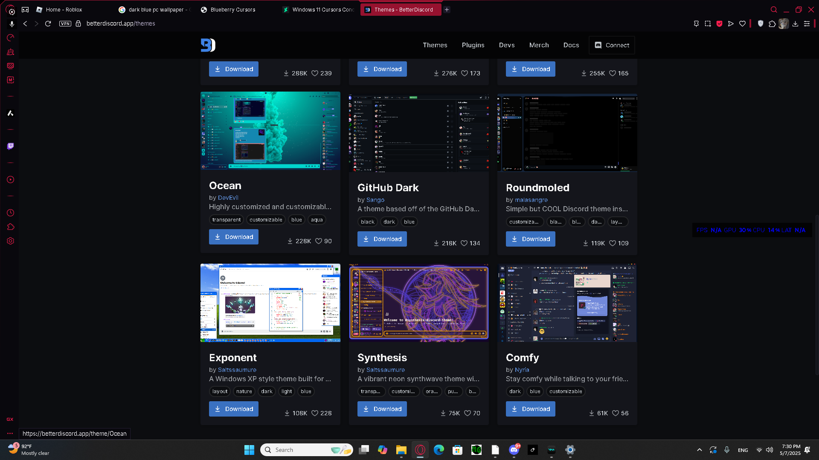Image resolution: width=819 pixels, height=460 pixels.
Task: Open the browser extensions cube icon
Action: (772, 24)
